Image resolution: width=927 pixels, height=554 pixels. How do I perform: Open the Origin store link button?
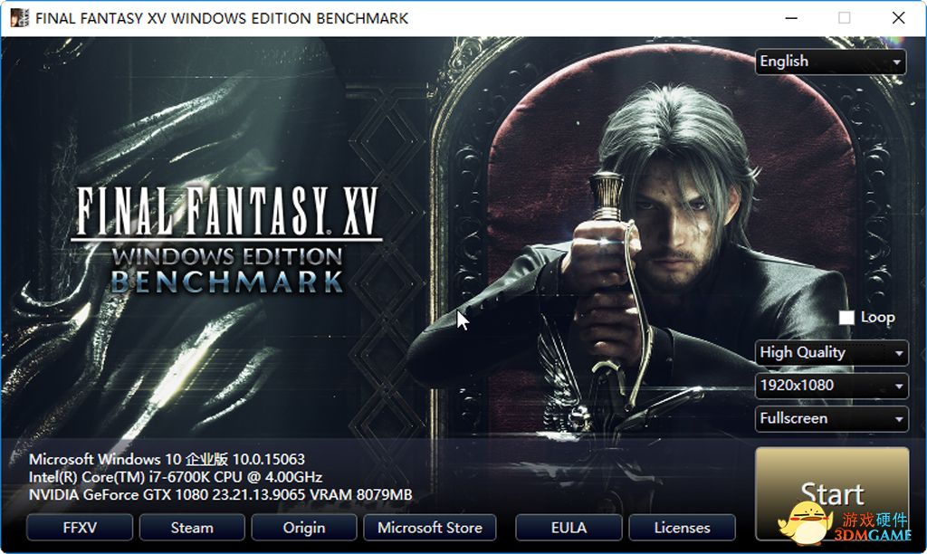(x=304, y=528)
